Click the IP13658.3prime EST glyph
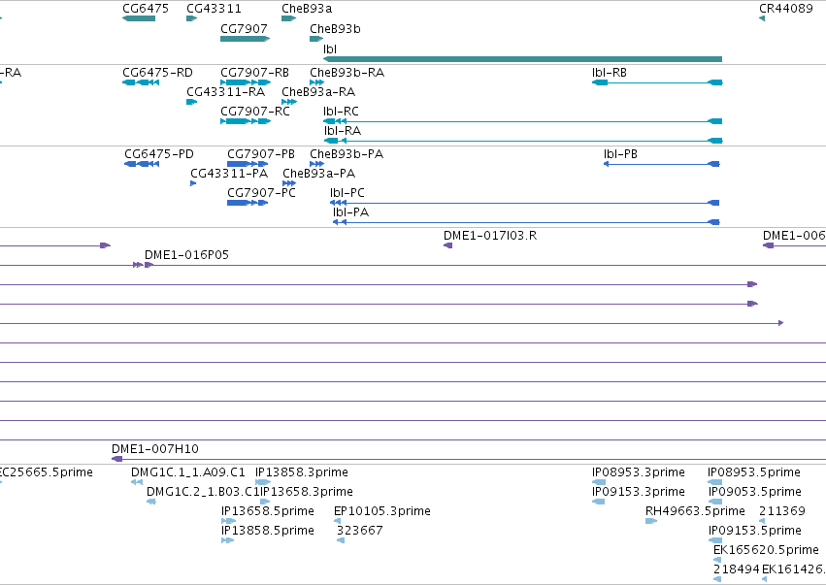The height and width of the screenshot is (585, 826). pyautogui.click(x=265, y=502)
